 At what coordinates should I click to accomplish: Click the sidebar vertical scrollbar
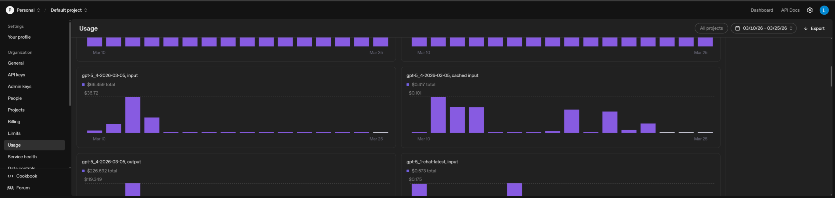tap(70, 63)
